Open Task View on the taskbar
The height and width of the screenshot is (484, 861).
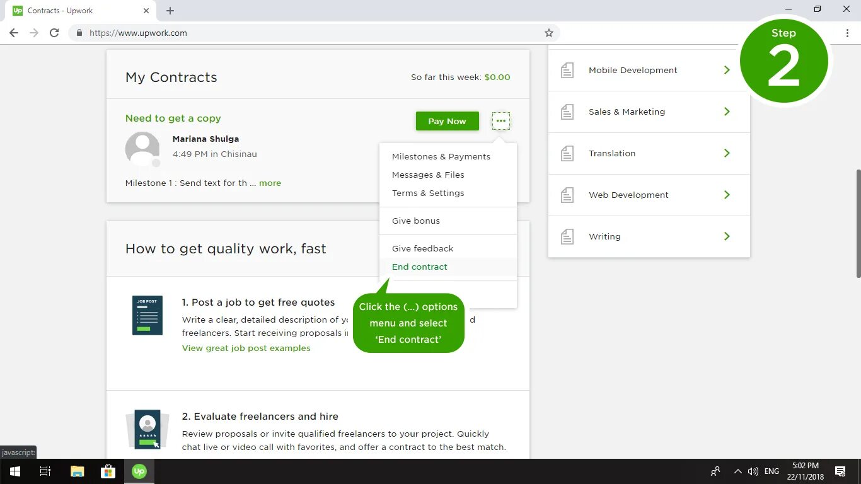click(45, 471)
